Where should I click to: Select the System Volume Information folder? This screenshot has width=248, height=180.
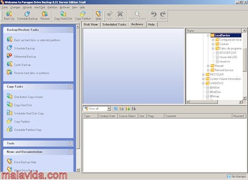[x=225, y=79]
